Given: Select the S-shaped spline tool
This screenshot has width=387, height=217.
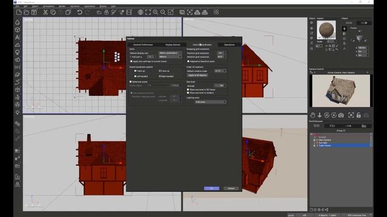Looking at the screenshot, I should coord(18,82).
